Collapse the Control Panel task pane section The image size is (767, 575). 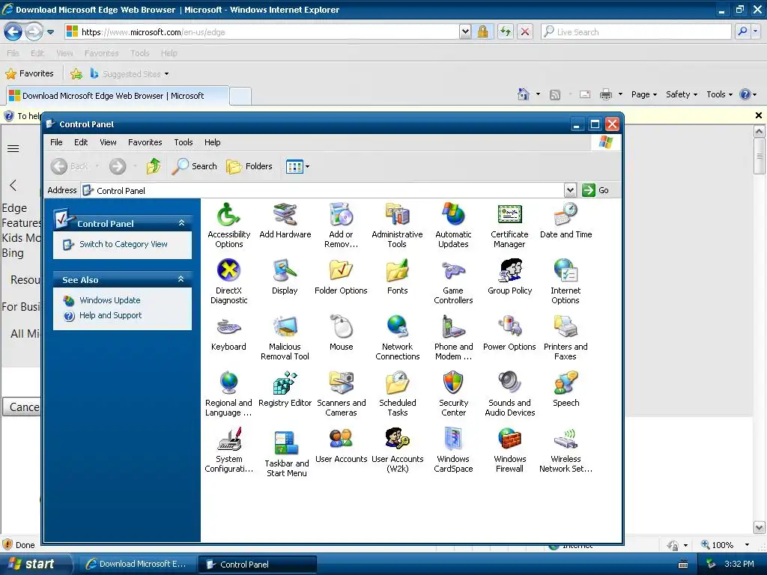[x=181, y=223]
